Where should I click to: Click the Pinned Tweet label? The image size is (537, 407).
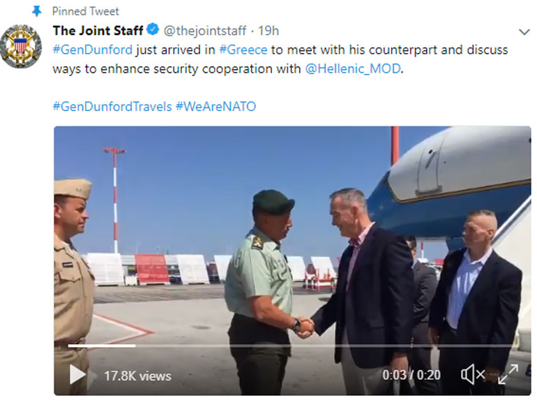(85, 11)
